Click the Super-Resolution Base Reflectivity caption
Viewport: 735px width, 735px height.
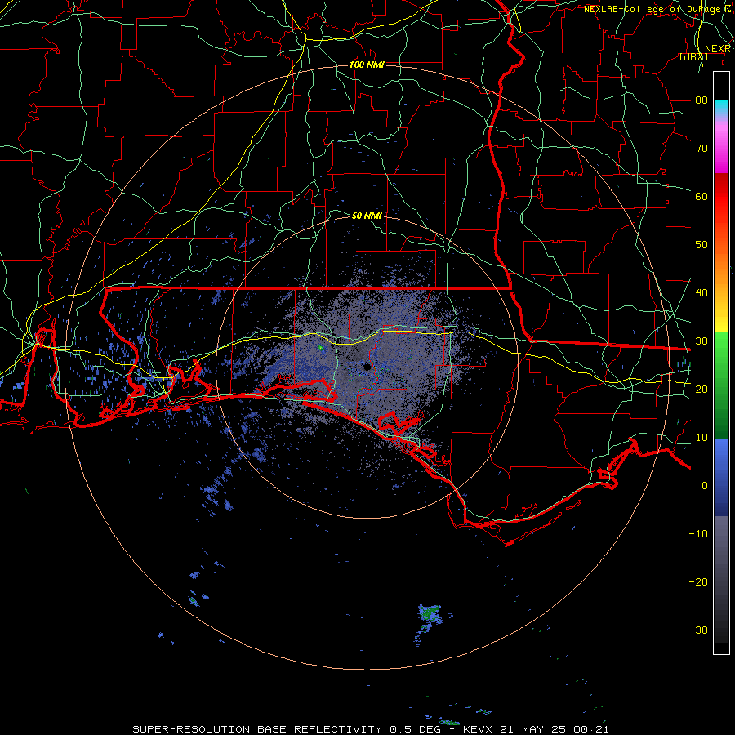(x=257, y=729)
